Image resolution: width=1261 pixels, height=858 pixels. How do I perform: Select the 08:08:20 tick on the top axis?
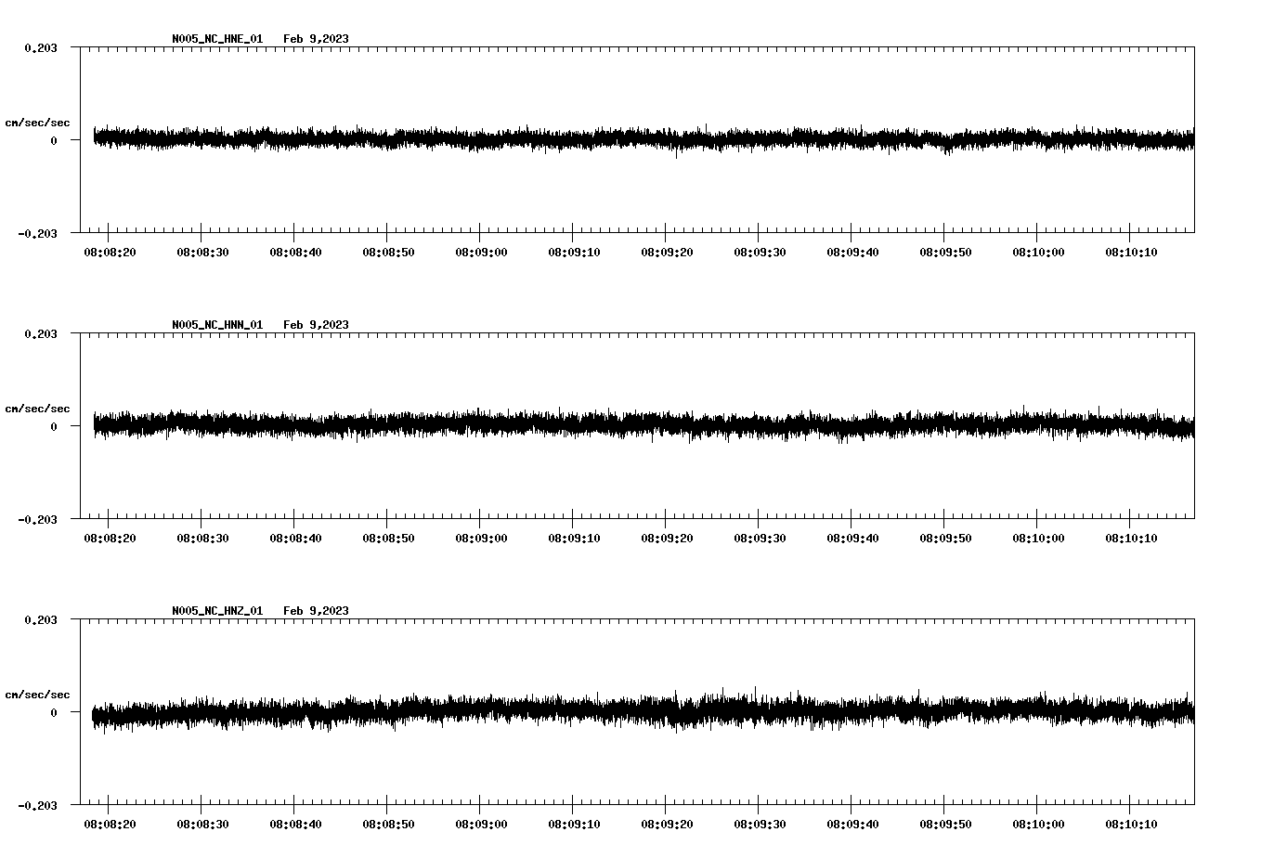[108, 251]
